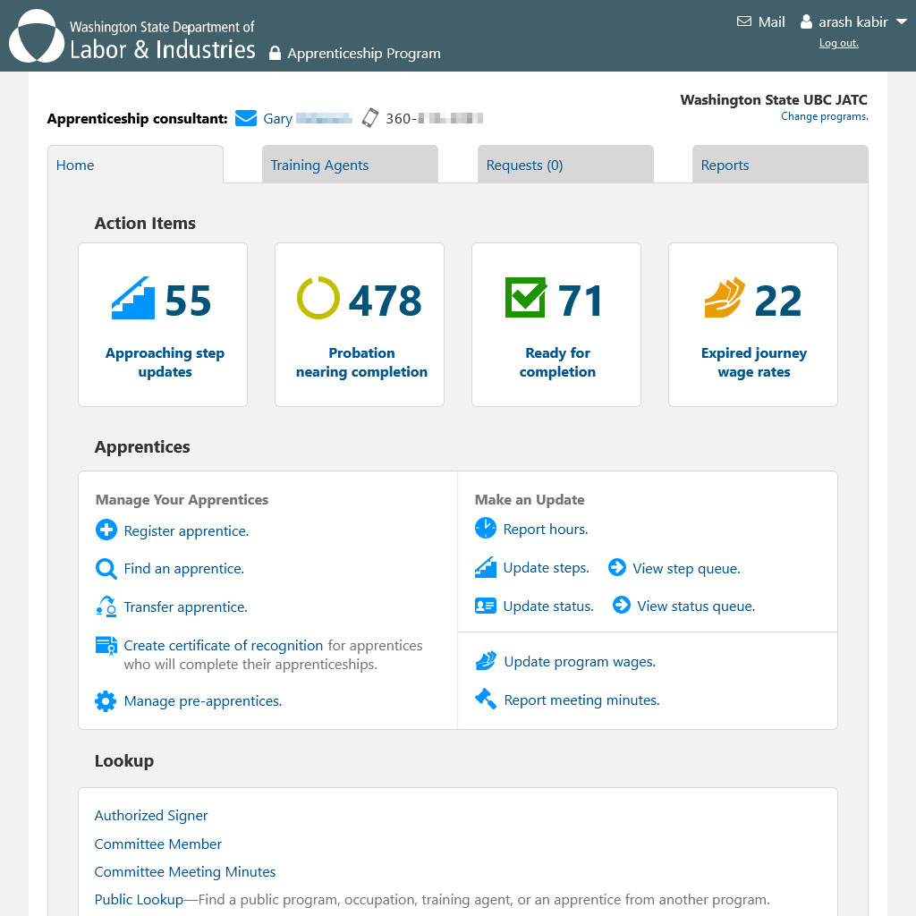This screenshot has width=916, height=916.
Task: Click the 71 count number
Action: coord(580,301)
